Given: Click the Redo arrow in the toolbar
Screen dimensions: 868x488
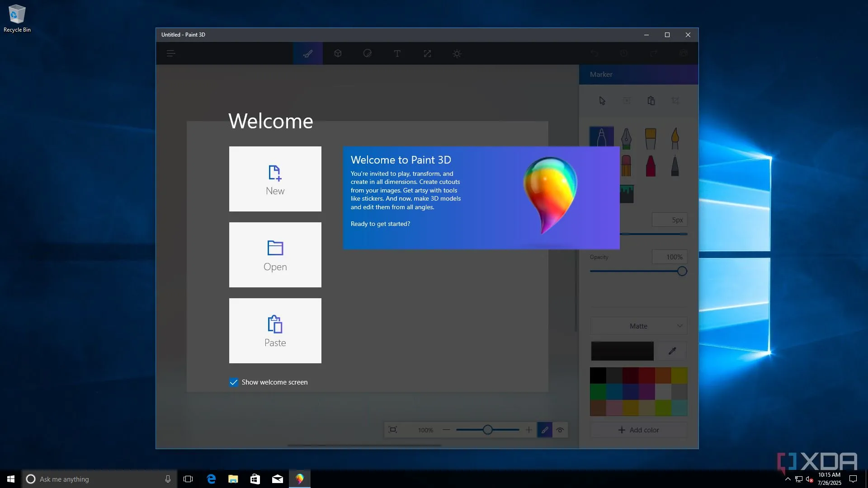Looking at the screenshot, I should (654, 53).
